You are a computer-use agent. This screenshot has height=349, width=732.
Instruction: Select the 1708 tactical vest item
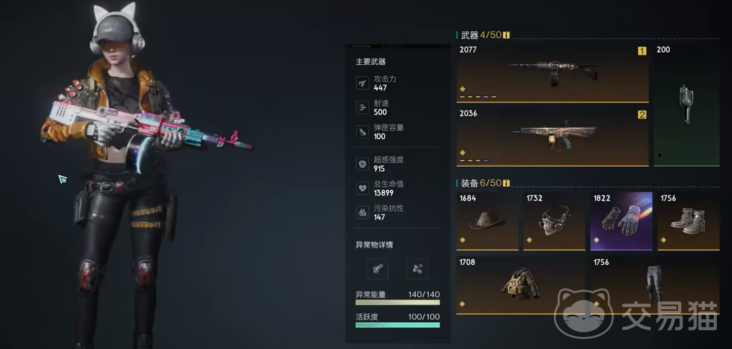point(521,285)
